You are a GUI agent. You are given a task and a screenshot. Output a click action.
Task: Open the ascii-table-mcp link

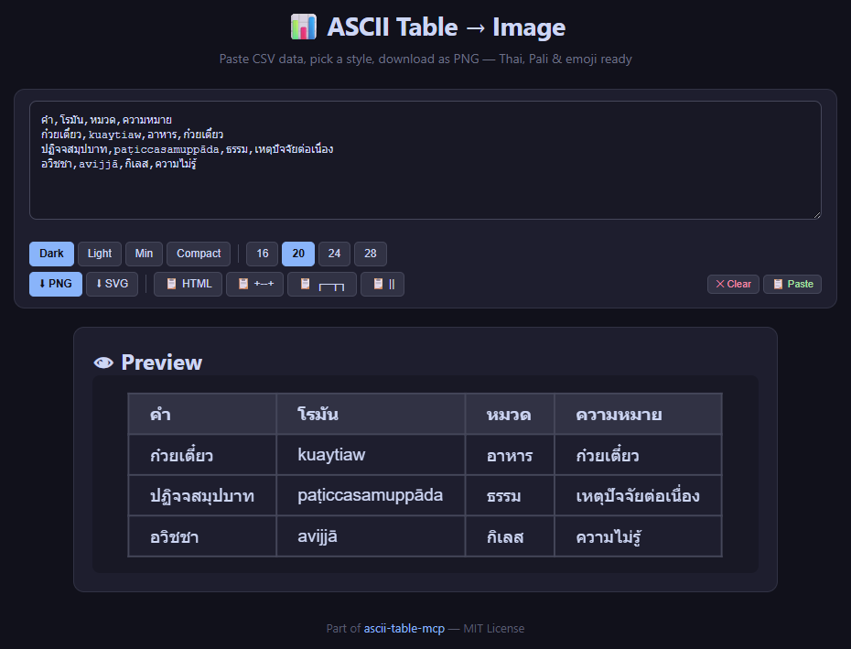point(404,628)
